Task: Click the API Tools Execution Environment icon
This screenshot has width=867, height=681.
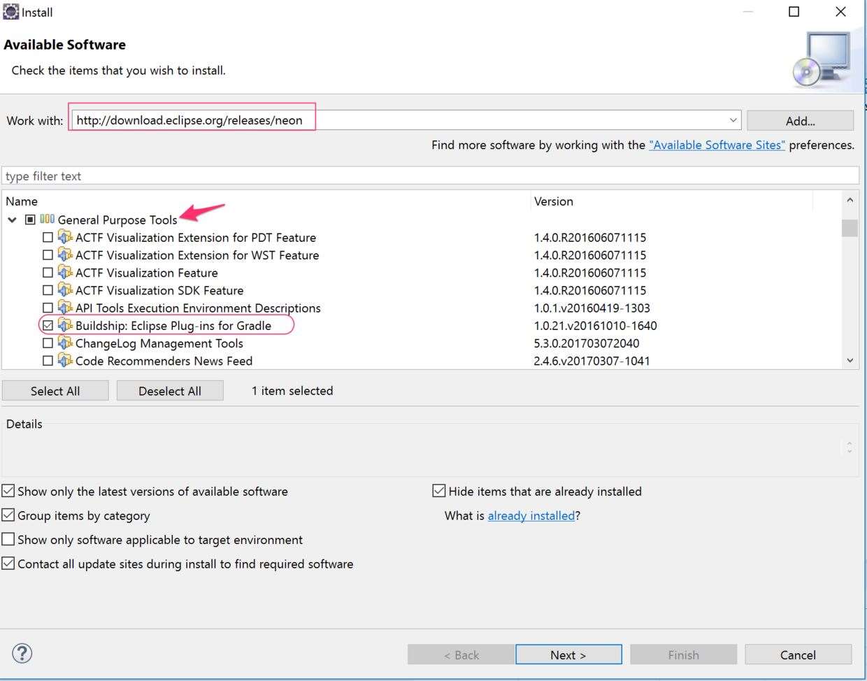Action: click(x=65, y=308)
